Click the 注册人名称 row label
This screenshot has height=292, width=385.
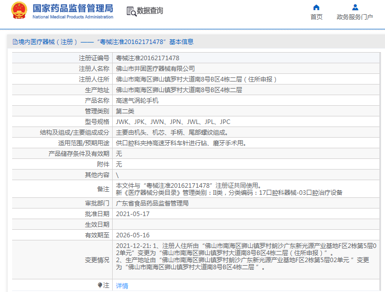point(94,69)
